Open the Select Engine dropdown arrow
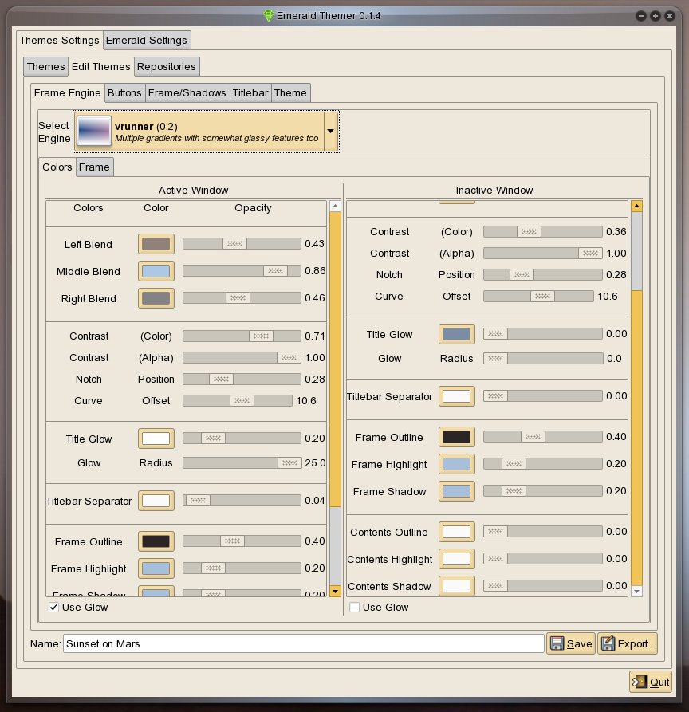Viewport: 689px width, 712px height. [331, 132]
